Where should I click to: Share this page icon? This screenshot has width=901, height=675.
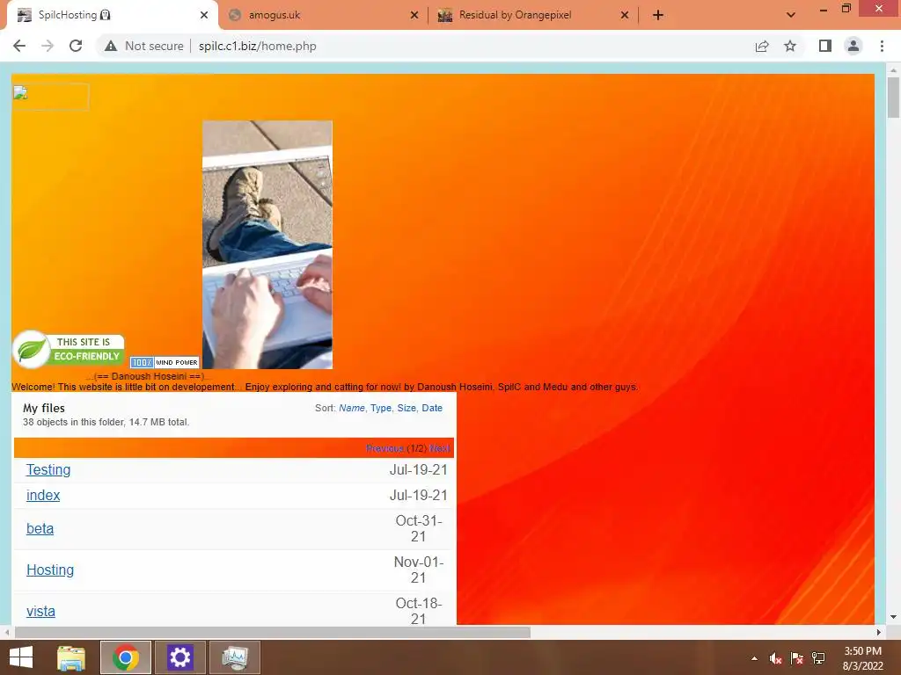click(x=762, y=46)
